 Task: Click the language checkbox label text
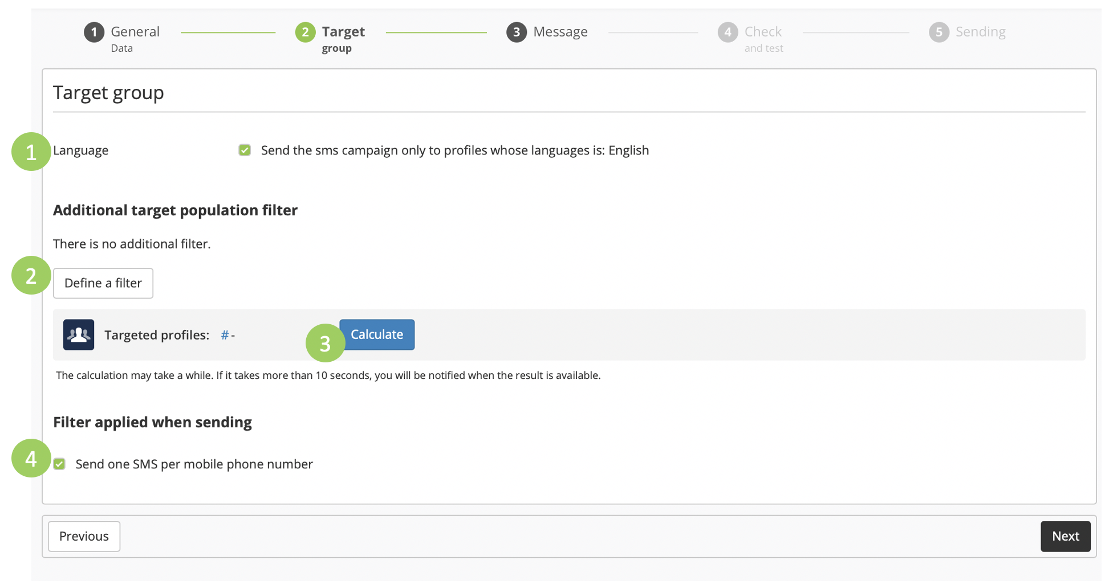coord(454,150)
